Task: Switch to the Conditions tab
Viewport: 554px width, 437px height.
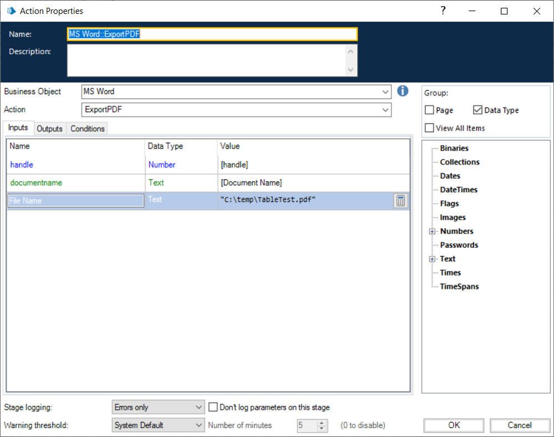Action: pyautogui.click(x=88, y=129)
